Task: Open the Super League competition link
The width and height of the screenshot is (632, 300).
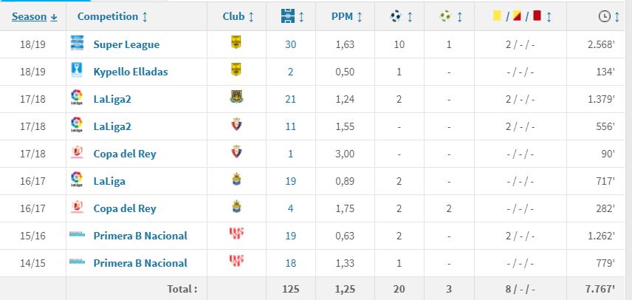Action: [x=126, y=44]
